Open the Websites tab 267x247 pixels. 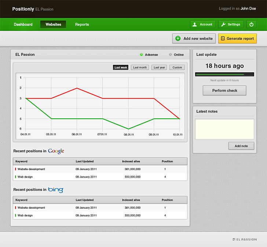click(53, 24)
